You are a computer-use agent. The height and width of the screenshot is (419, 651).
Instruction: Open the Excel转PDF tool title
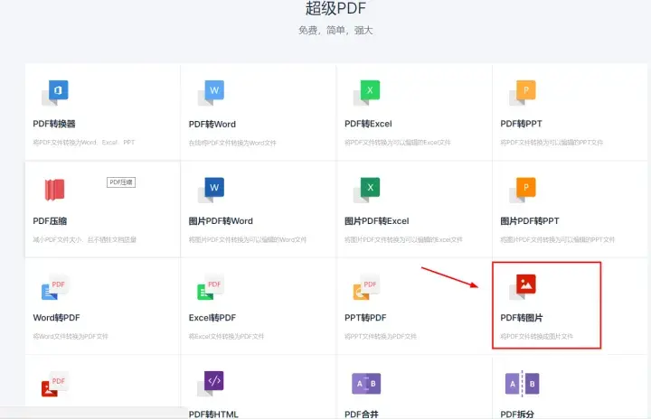click(x=212, y=318)
